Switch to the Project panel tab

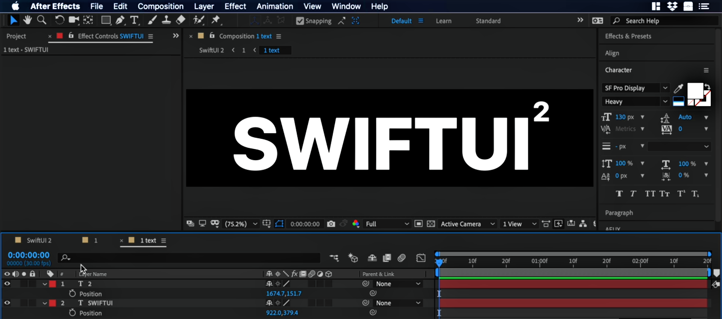[x=16, y=36]
